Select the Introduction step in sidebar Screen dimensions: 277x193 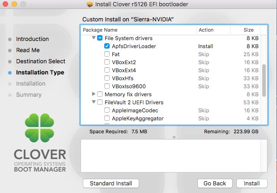coord(32,39)
